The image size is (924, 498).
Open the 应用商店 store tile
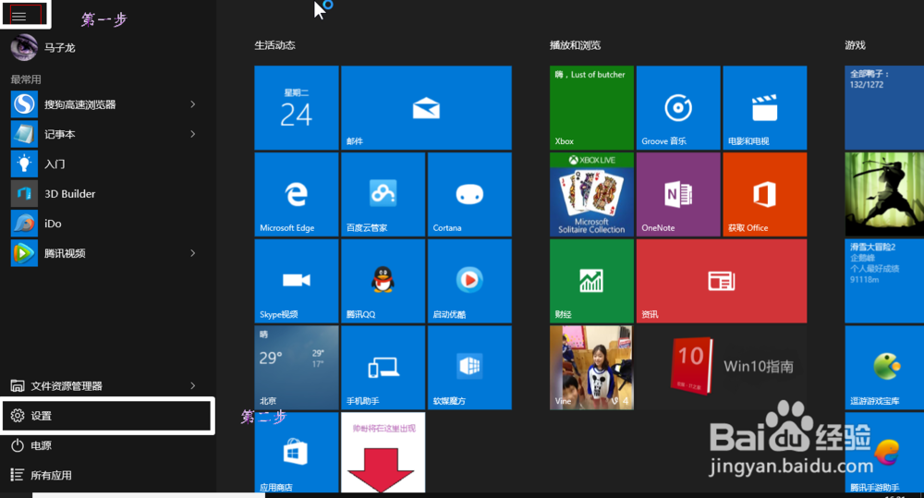297,453
